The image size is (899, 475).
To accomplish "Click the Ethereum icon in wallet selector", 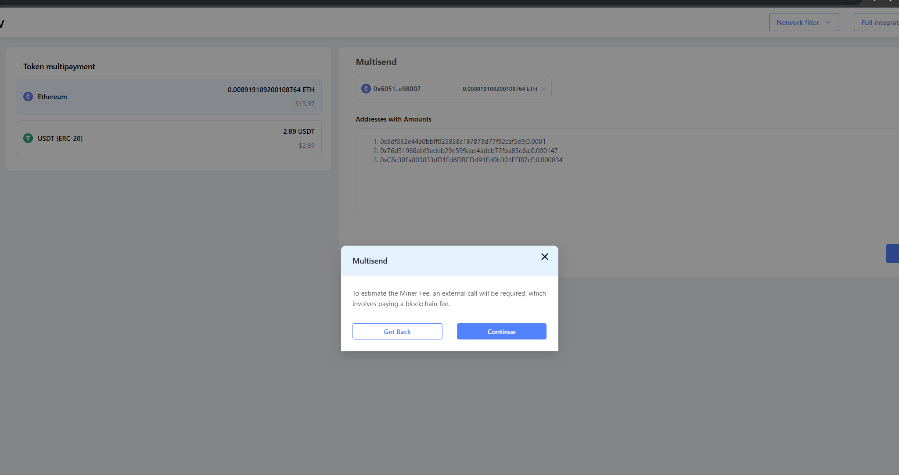I will click(366, 89).
